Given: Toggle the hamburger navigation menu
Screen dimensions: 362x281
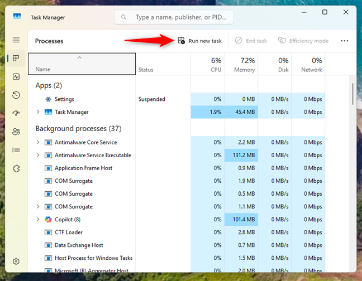Looking at the screenshot, I should [16, 40].
